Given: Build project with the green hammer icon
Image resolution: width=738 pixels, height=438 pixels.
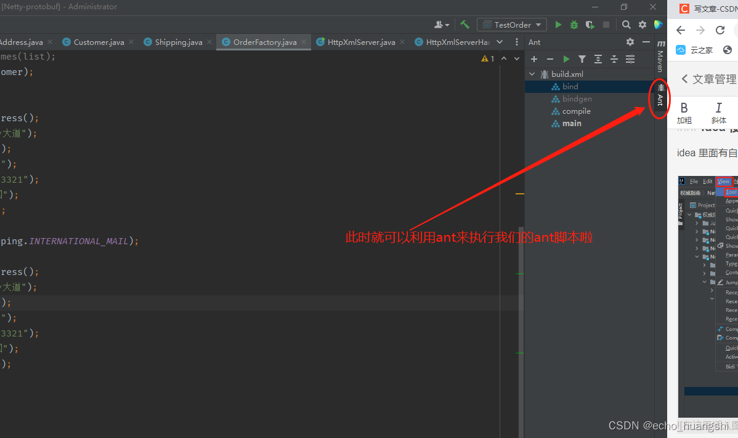Looking at the screenshot, I should [465, 25].
